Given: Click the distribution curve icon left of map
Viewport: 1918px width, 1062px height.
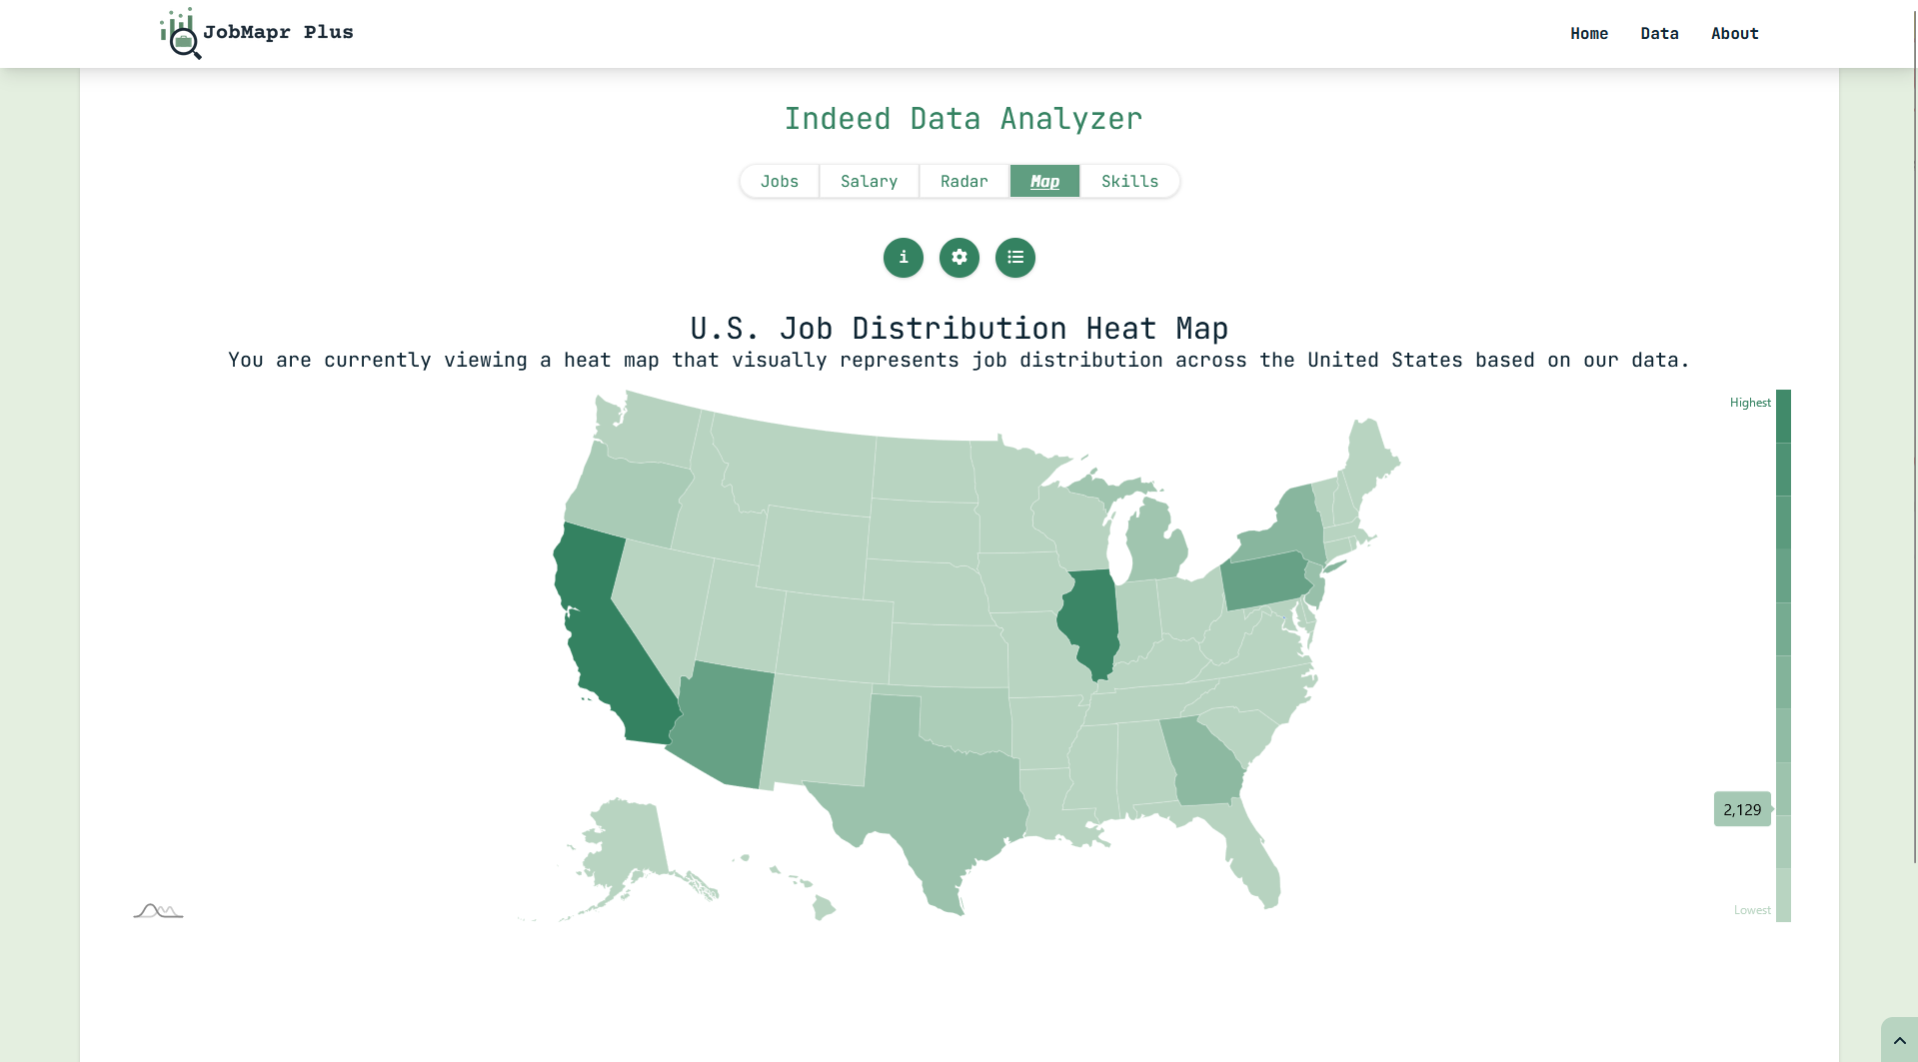Looking at the screenshot, I should tap(158, 910).
